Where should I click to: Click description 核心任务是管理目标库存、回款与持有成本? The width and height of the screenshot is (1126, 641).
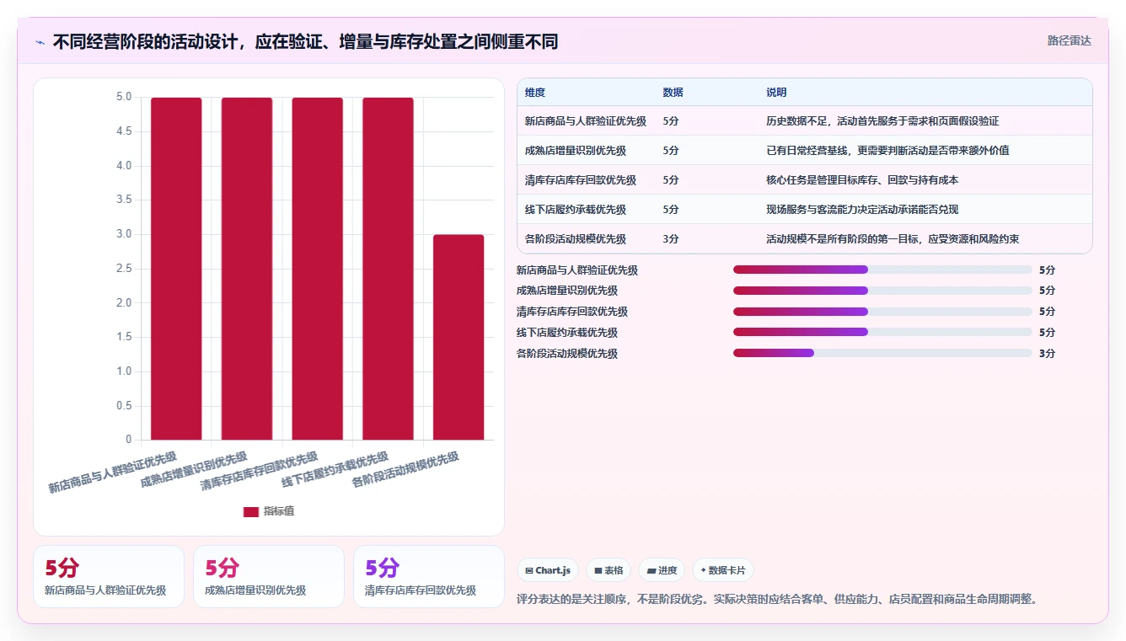point(862,180)
